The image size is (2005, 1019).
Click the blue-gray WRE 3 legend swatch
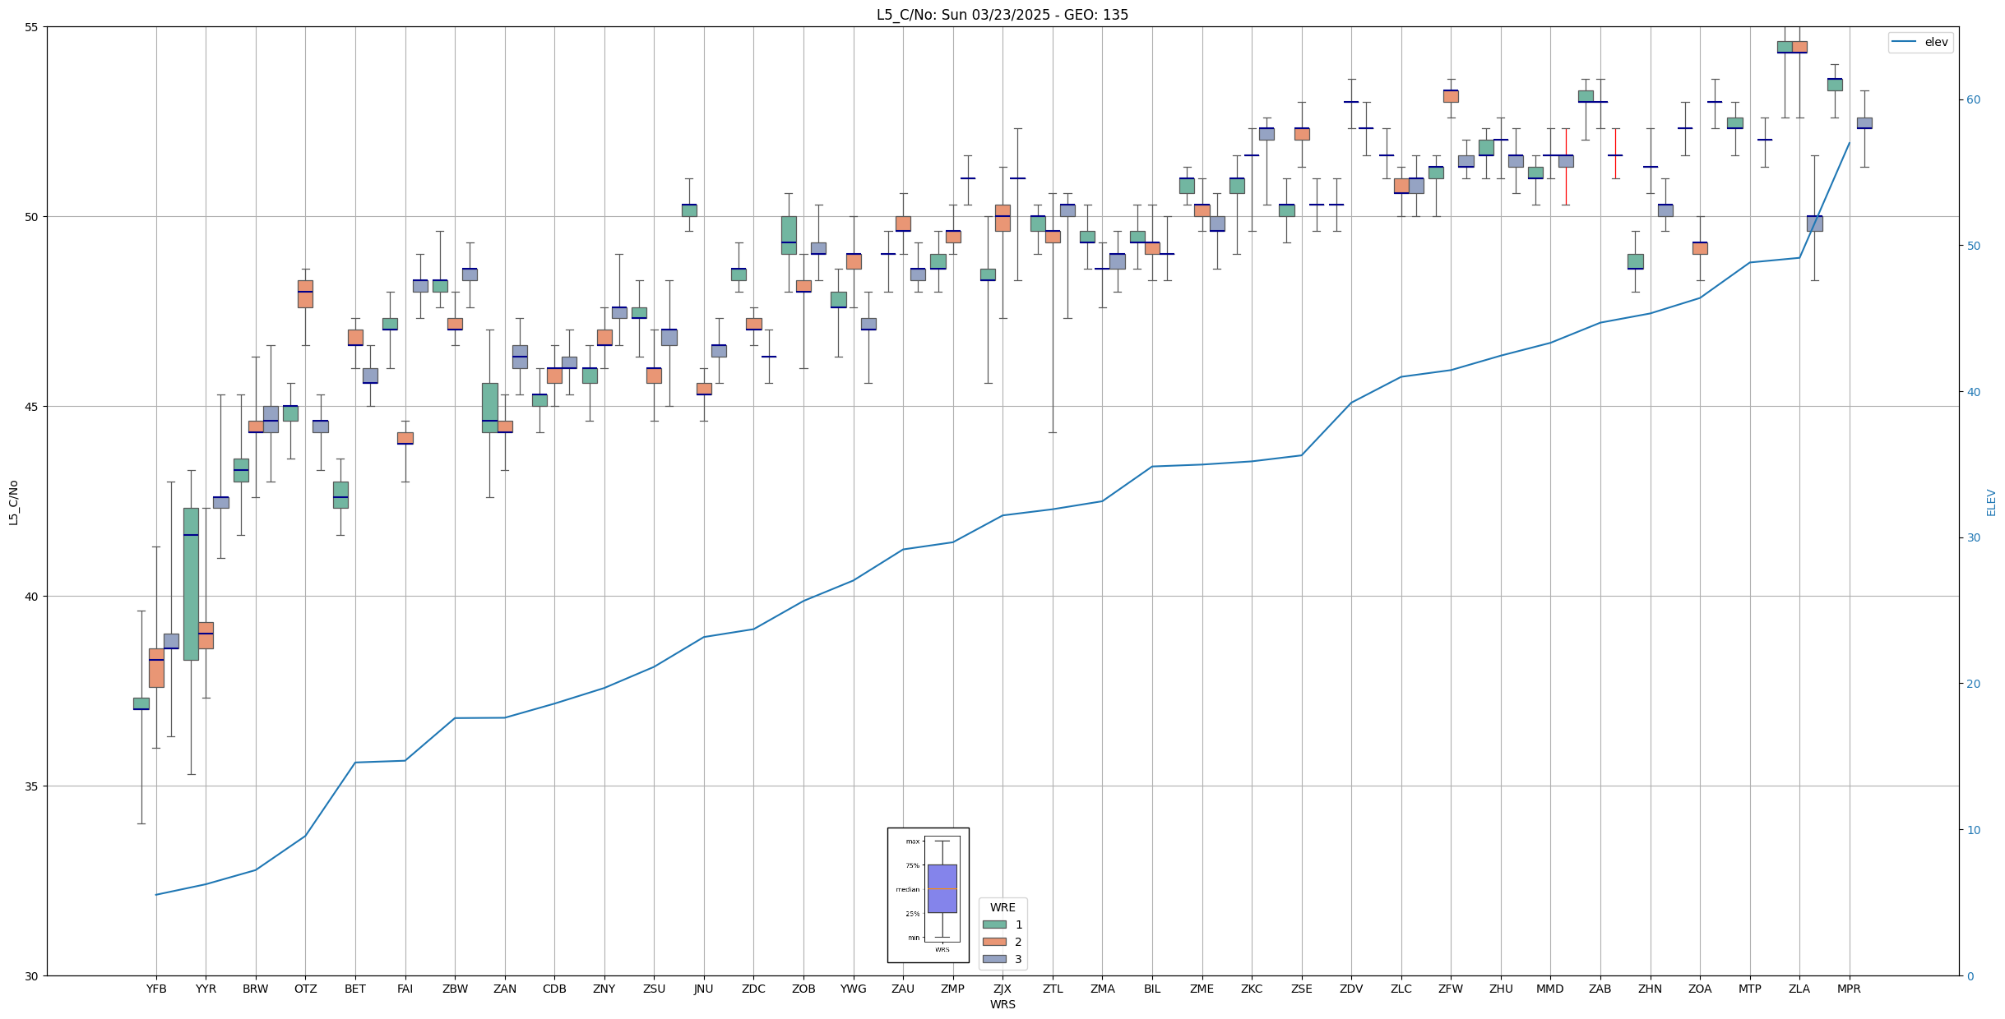click(x=994, y=959)
